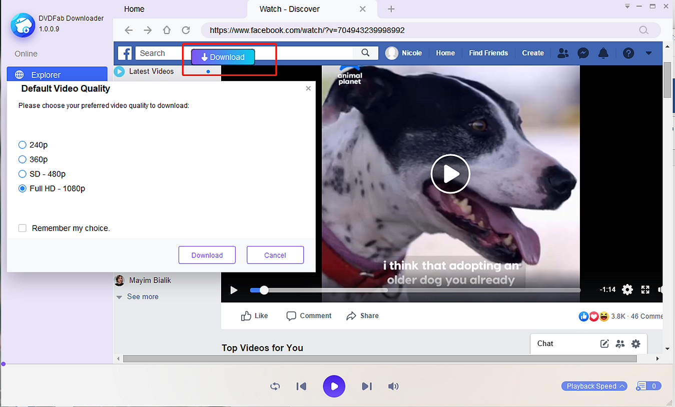675x407 pixels.
Task: Click the video progress slider
Action: tap(415, 290)
